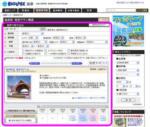Screen dimensions: 150x127
Task: Click the BIGLOBE mascot logo
Action: coord(5,4)
